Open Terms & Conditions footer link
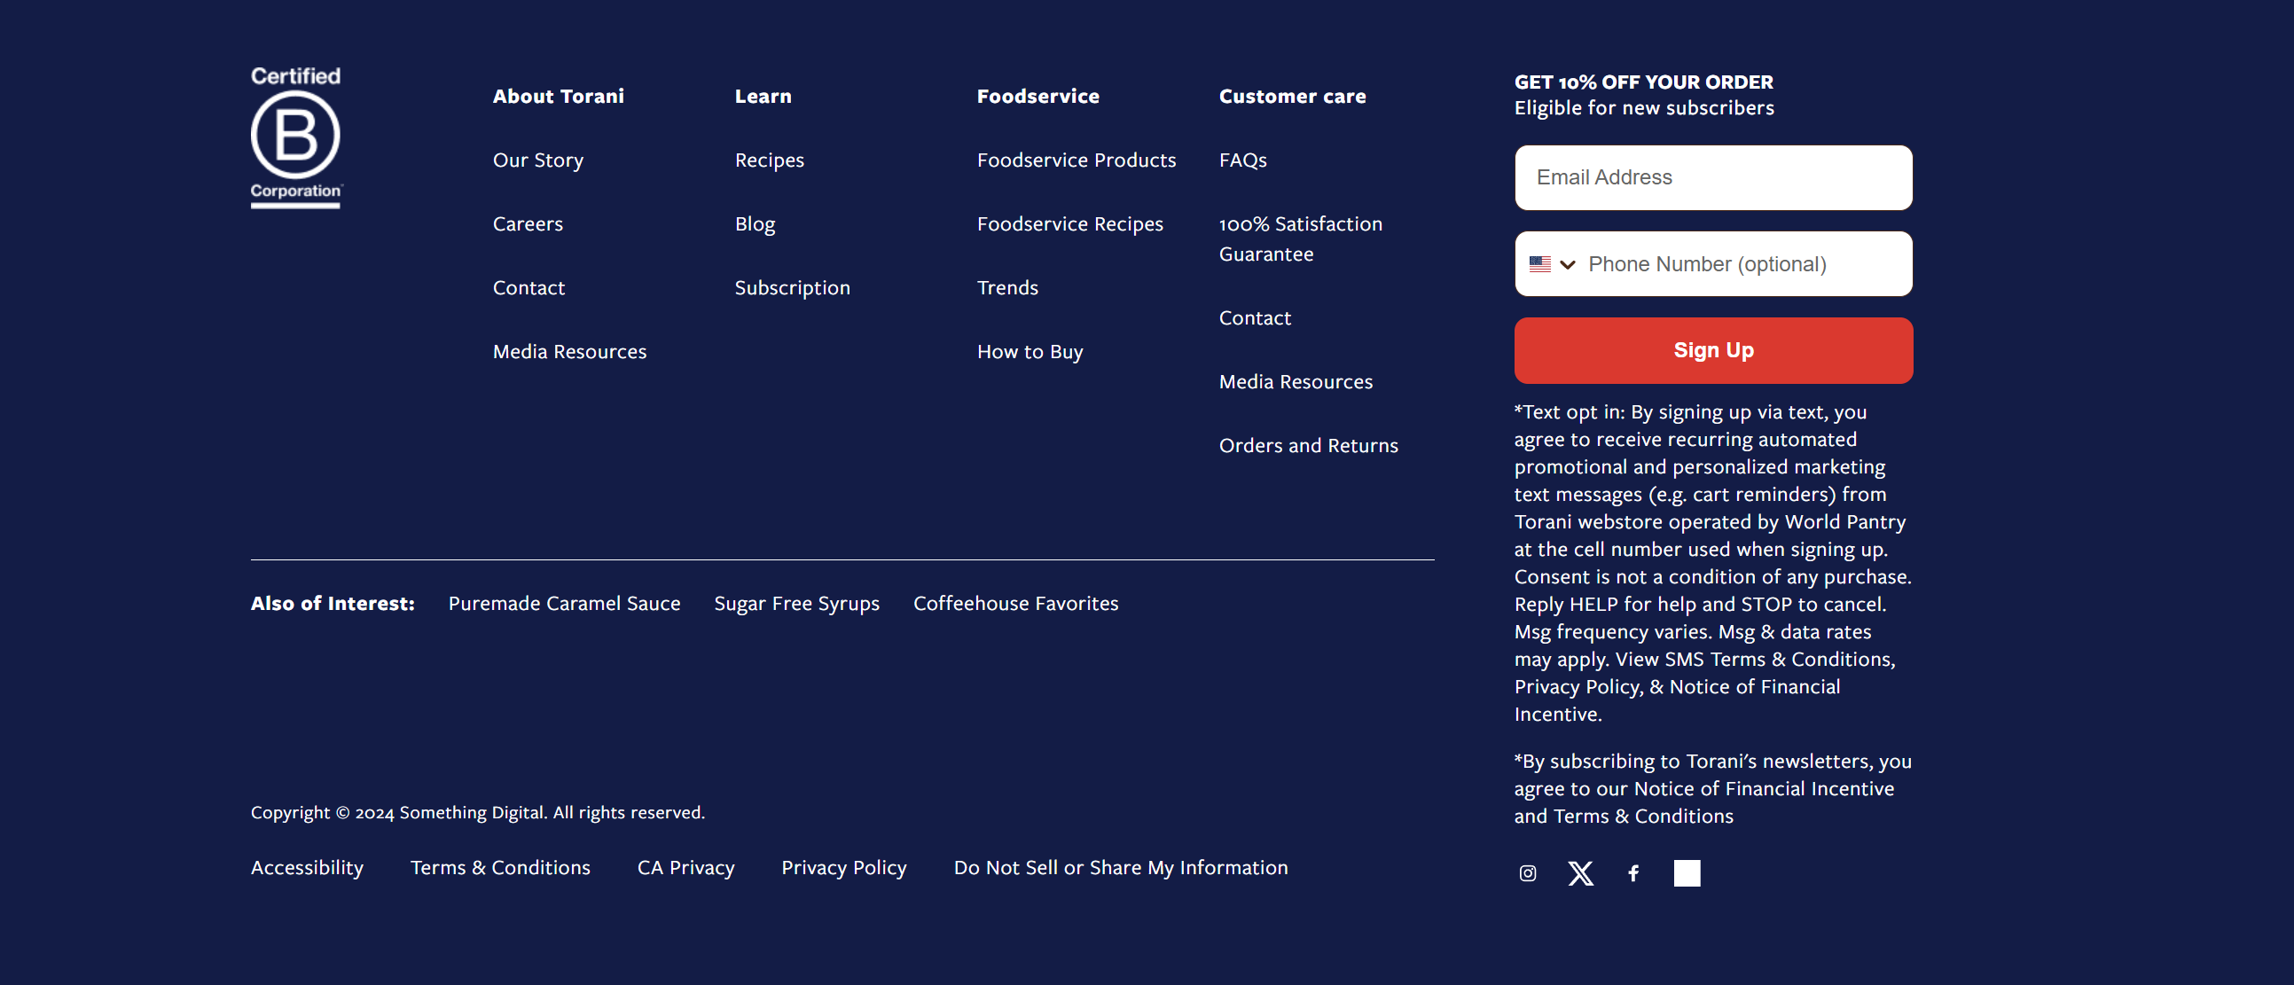This screenshot has height=985, width=2294. click(x=499, y=867)
